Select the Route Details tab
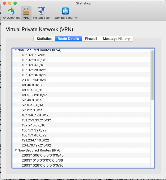The height and width of the screenshot is (180, 166). (68, 39)
